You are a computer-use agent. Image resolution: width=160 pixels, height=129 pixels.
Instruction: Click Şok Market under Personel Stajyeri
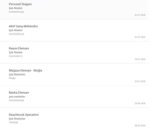click(16, 8)
